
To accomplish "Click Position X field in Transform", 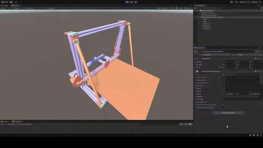I will click(x=229, y=62).
